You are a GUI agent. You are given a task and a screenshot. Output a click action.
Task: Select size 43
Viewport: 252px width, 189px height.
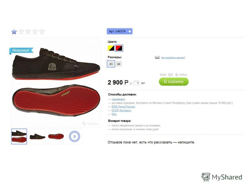[x=111, y=64]
